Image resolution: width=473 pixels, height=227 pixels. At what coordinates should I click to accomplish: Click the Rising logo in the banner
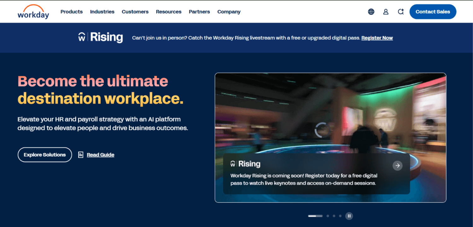(x=101, y=37)
